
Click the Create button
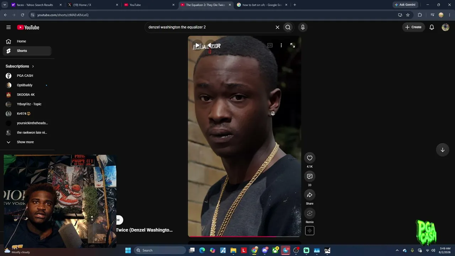[413, 27]
